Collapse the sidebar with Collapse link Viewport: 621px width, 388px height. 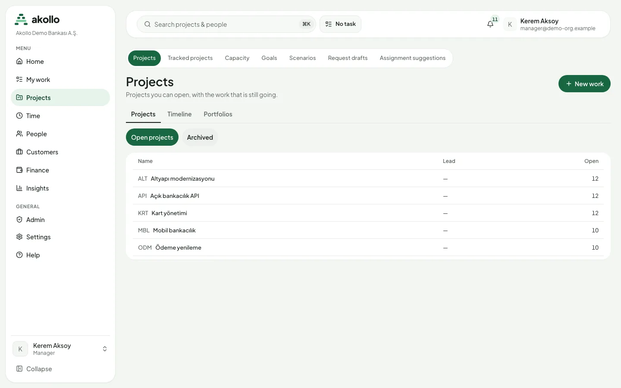pos(60,369)
